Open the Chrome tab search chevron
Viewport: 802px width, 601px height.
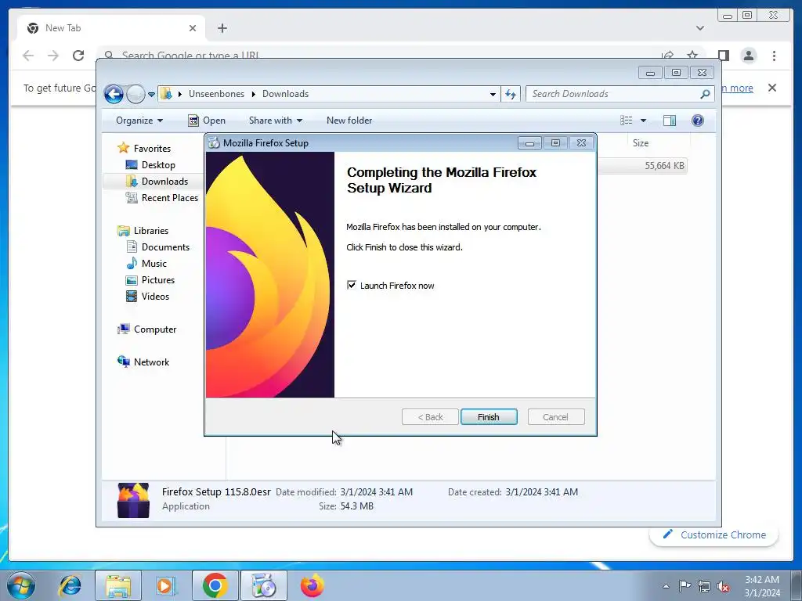click(x=699, y=28)
